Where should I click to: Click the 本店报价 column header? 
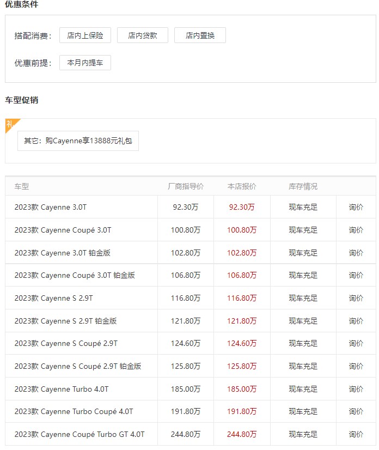coord(242,186)
